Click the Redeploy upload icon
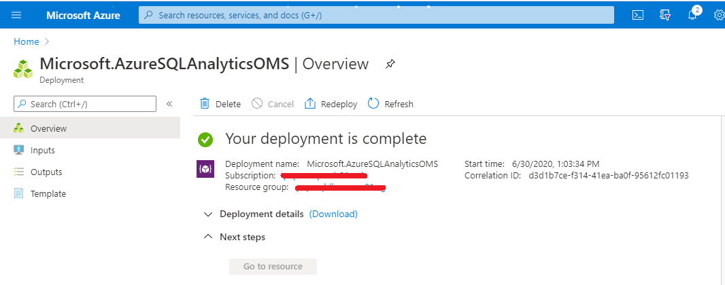The height and width of the screenshot is (285, 725). pyautogui.click(x=310, y=104)
